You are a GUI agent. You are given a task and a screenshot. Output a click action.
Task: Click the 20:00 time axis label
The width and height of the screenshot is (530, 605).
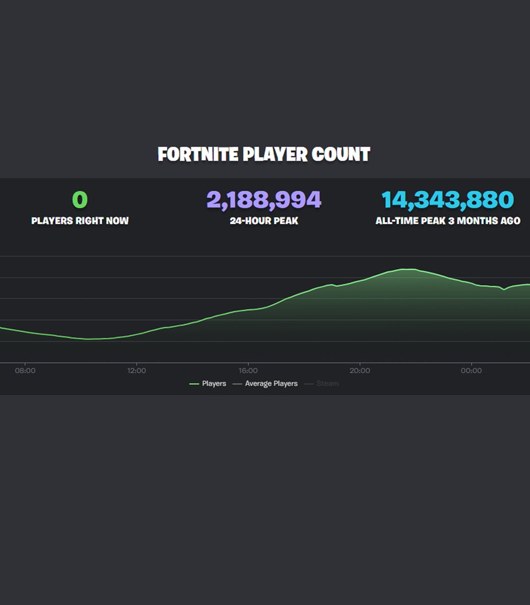pos(360,371)
